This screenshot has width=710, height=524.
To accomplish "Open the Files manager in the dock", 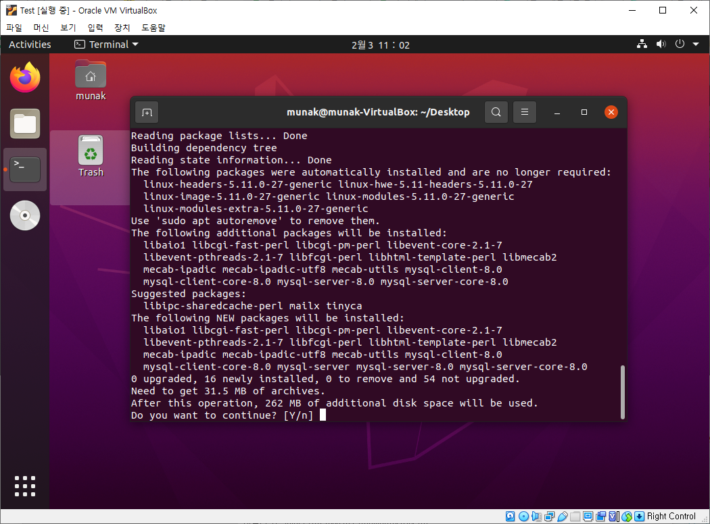I will click(x=25, y=124).
